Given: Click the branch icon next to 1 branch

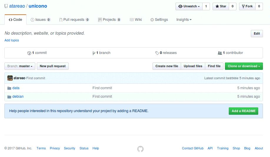Looking at the screenshot, I should point(94,53).
